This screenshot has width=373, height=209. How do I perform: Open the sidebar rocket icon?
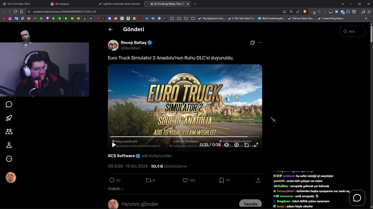click(x=9, y=118)
